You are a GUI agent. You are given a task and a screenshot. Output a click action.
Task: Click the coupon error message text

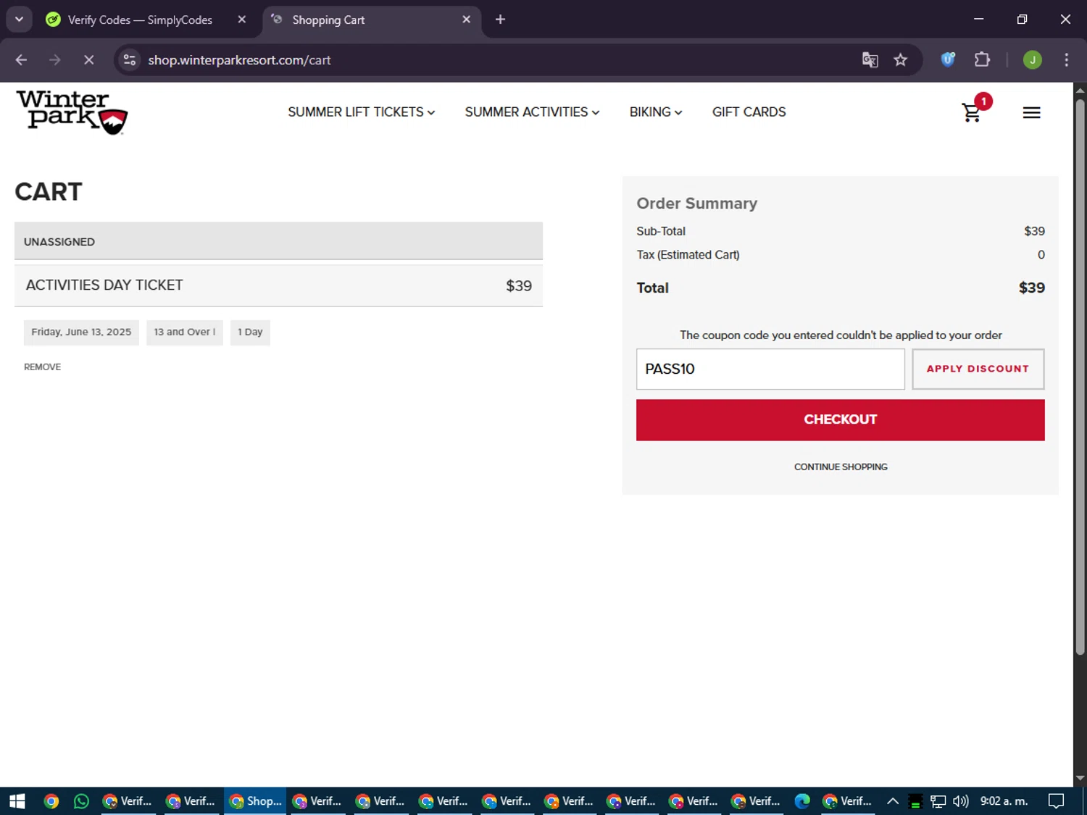click(x=841, y=335)
